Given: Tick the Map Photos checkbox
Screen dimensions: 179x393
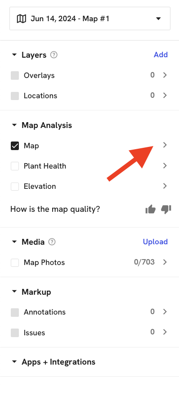Looking at the screenshot, I should [15, 263].
